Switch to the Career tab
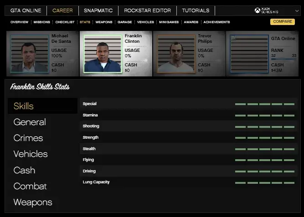 tap(62, 10)
